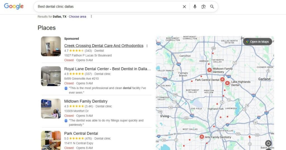Click the Places heading
This screenshot has width=286, height=150.
47,28
